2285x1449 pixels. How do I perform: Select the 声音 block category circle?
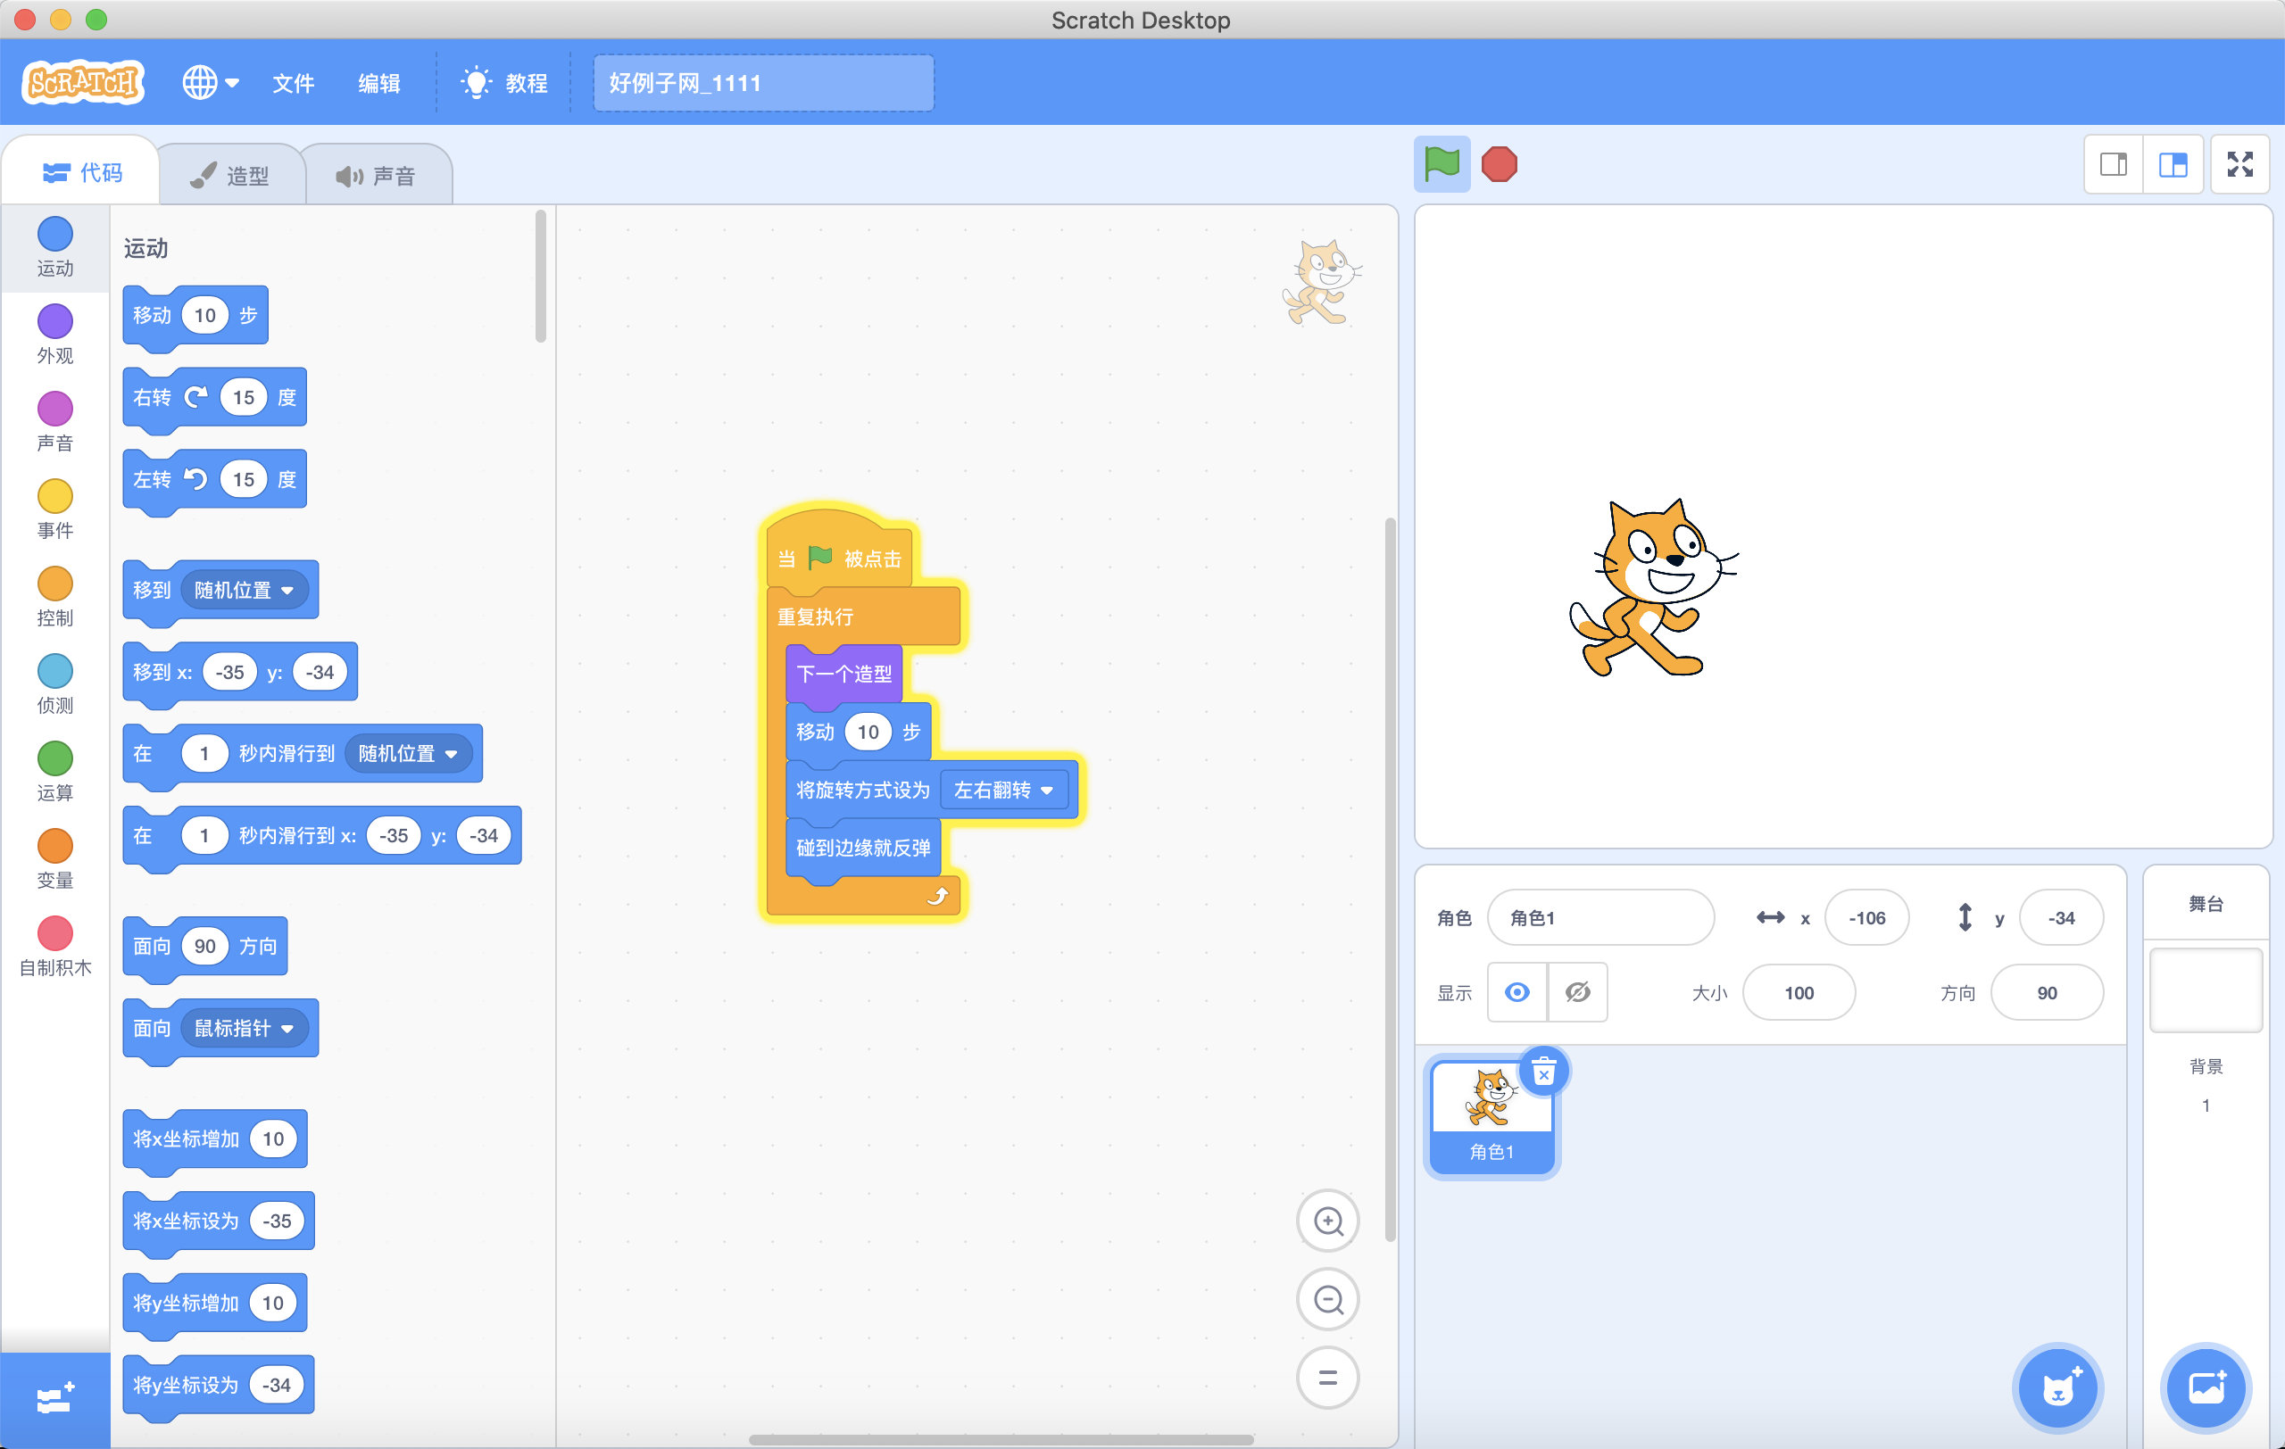(x=55, y=409)
